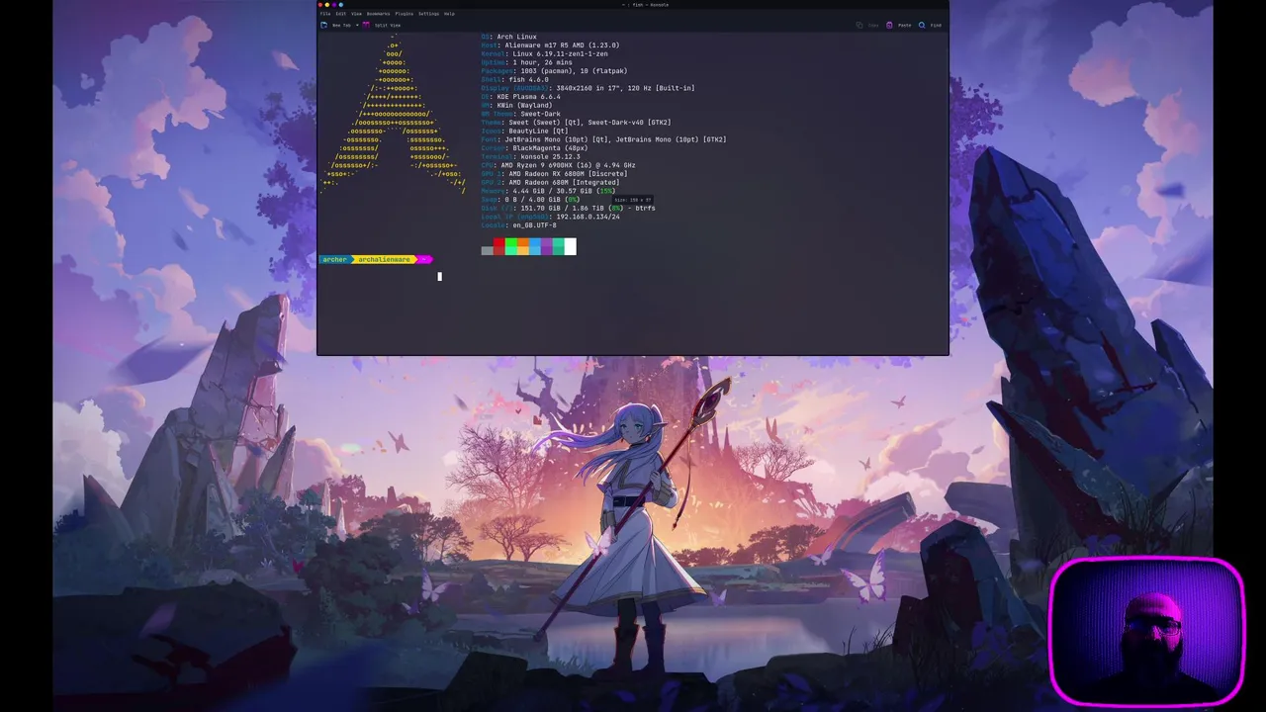Click the 'JetBrains Mono (10pt) [Qt]' font text

(557, 139)
